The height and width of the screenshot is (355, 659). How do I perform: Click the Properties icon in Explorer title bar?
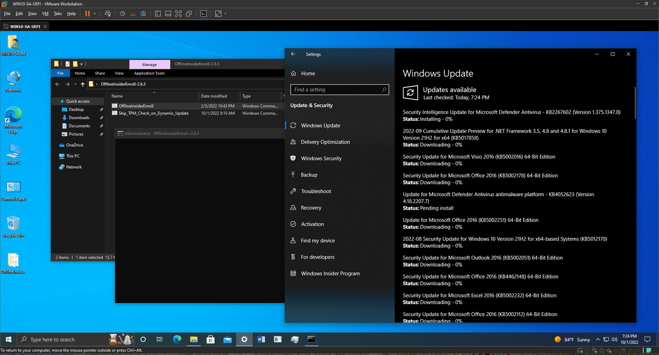coord(67,64)
